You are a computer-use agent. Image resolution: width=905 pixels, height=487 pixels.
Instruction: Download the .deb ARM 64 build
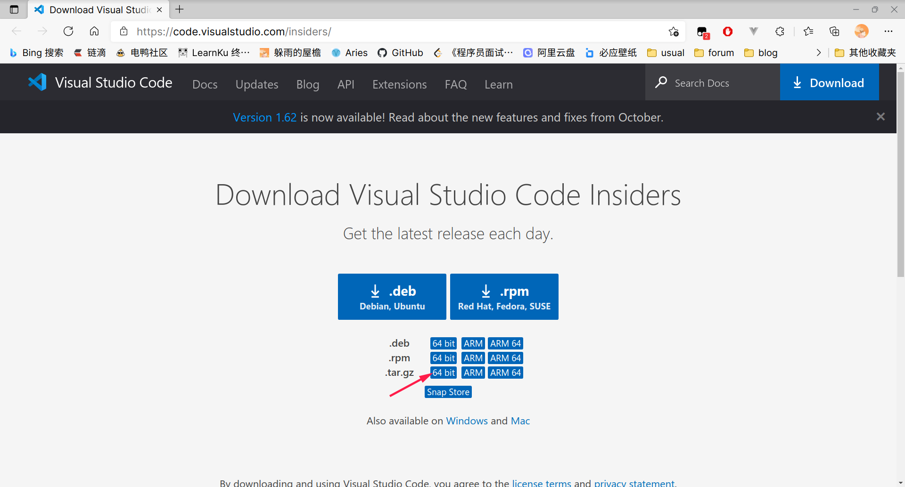[506, 343]
